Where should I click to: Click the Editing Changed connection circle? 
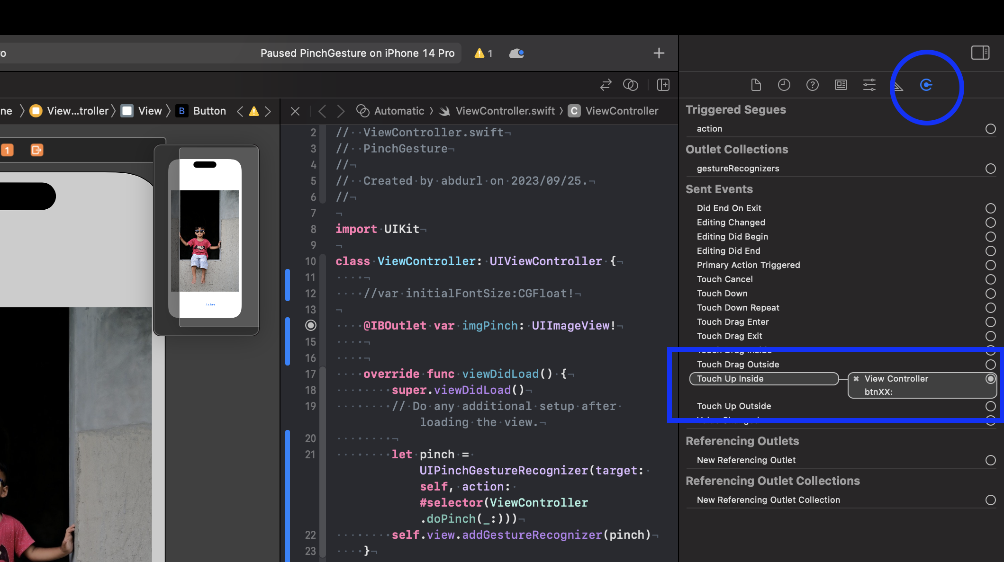[x=990, y=223]
